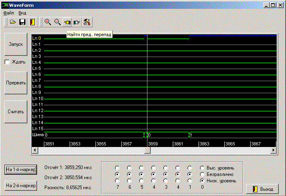Click the zoom out magnifier icon
The height and width of the screenshot is (196, 286).
(58, 22)
